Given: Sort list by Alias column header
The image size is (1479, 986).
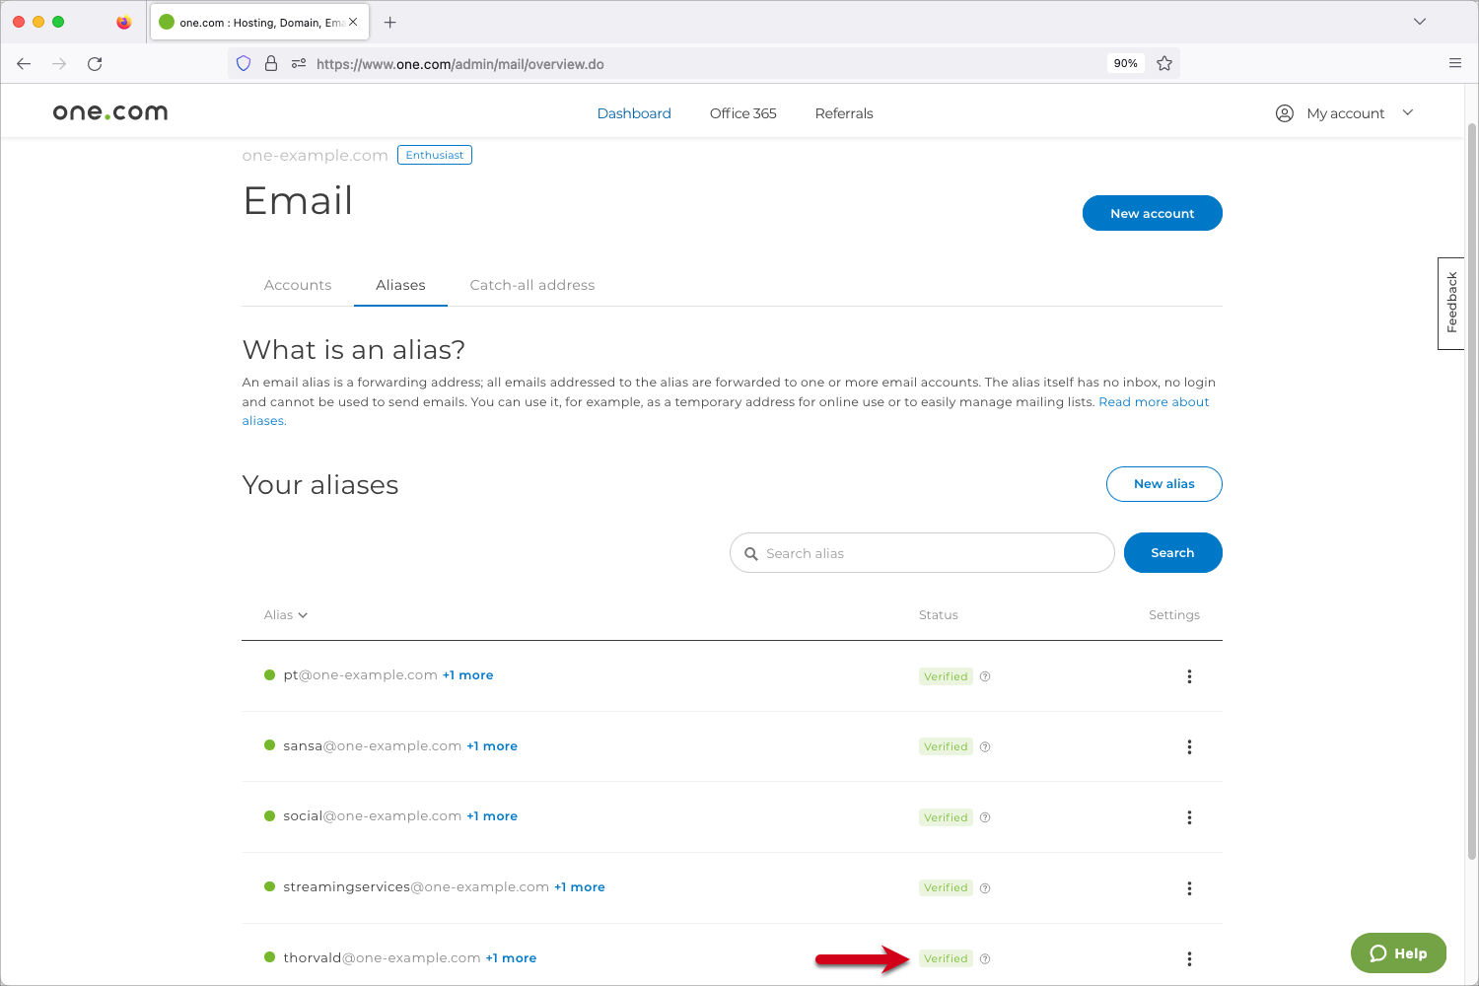Looking at the screenshot, I should click(286, 615).
